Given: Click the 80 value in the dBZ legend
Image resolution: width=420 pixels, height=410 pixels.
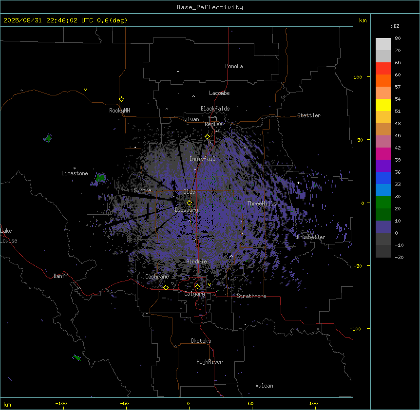Looking at the screenshot, I should [398, 38].
